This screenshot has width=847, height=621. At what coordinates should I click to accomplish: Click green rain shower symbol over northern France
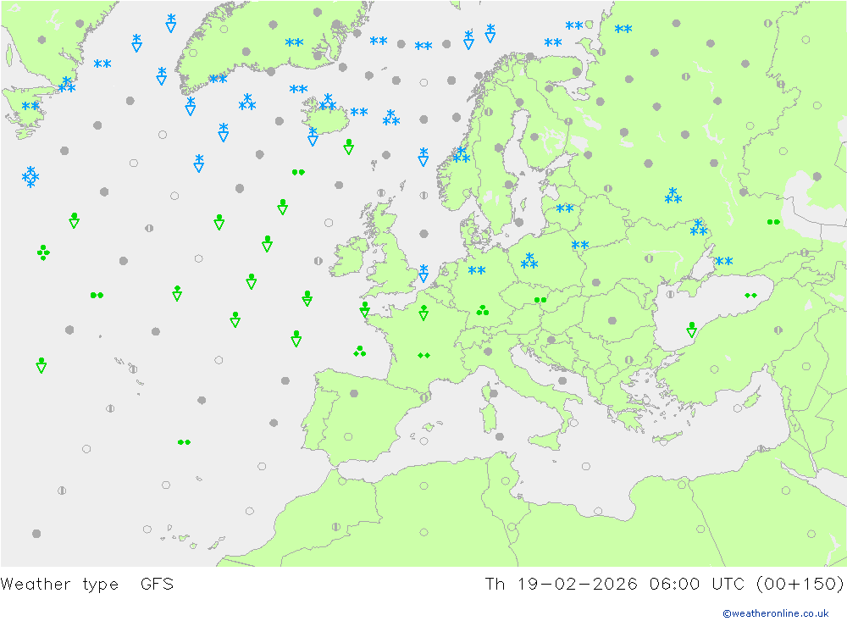click(x=423, y=313)
